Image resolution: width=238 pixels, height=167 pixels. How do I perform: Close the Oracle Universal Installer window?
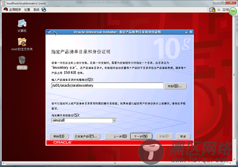pyautogui.click(x=191, y=32)
